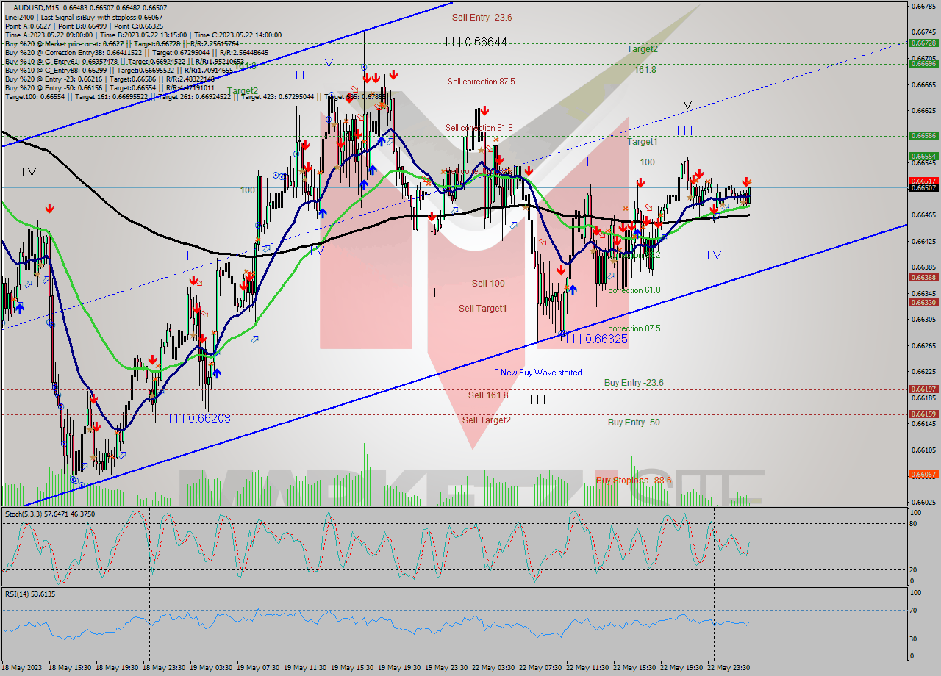Select the green 'correction 61.8' label

coord(634,290)
